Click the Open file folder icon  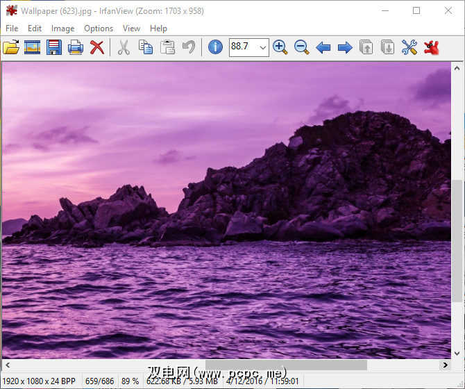click(x=11, y=47)
